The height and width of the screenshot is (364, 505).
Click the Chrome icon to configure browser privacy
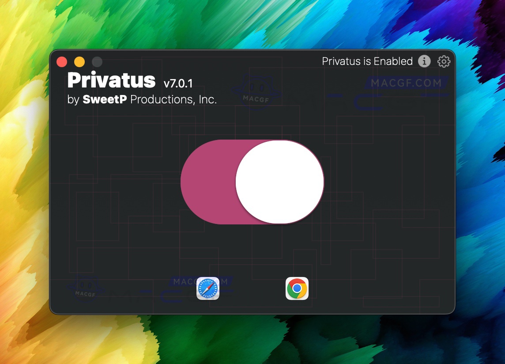pyautogui.click(x=297, y=288)
